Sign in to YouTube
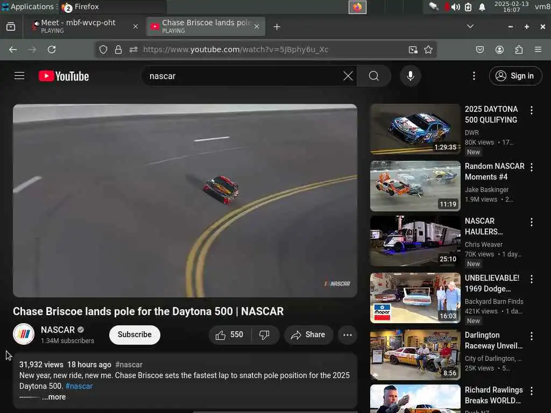 click(x=515, y=76)
